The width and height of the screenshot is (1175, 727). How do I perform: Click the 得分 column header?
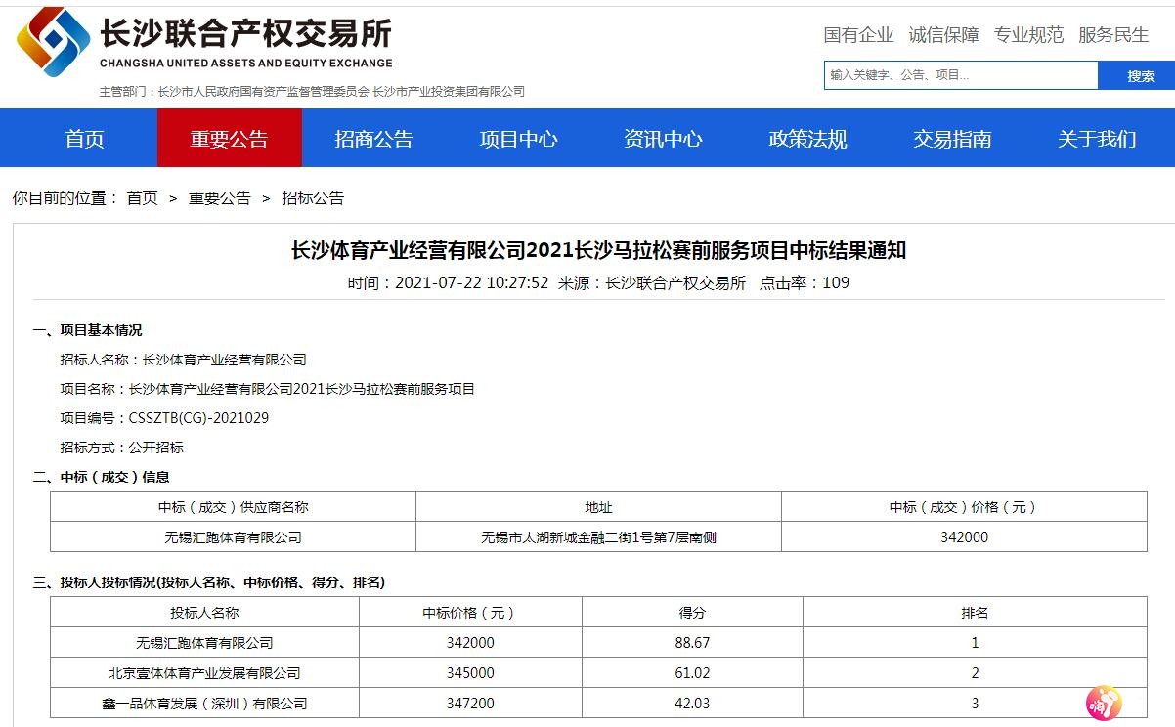[692, 613]
